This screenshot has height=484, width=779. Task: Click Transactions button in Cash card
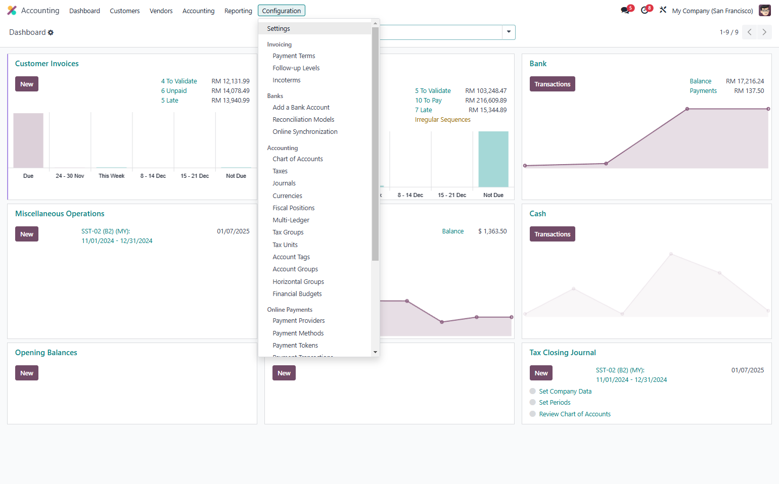tap(552, 234)
